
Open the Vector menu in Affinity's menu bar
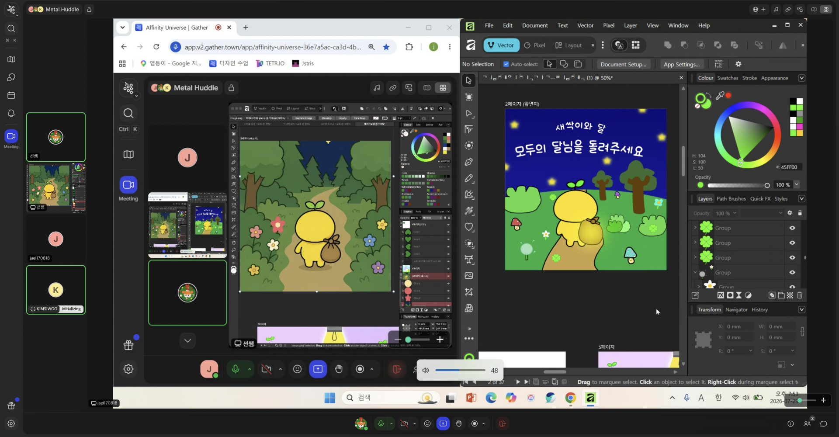[x=585, y=25]
